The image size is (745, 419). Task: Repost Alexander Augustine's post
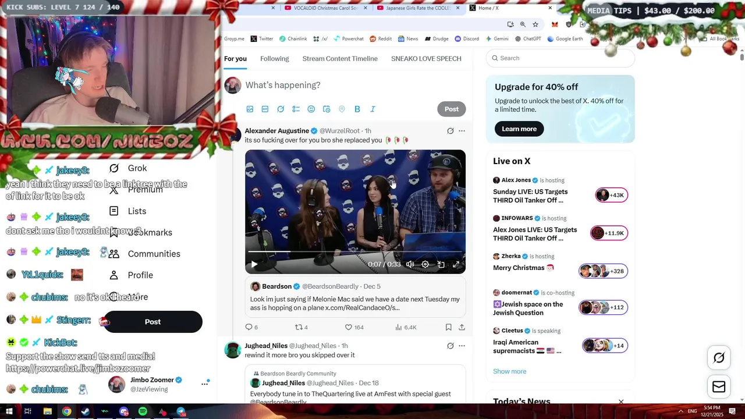(301, 327)
